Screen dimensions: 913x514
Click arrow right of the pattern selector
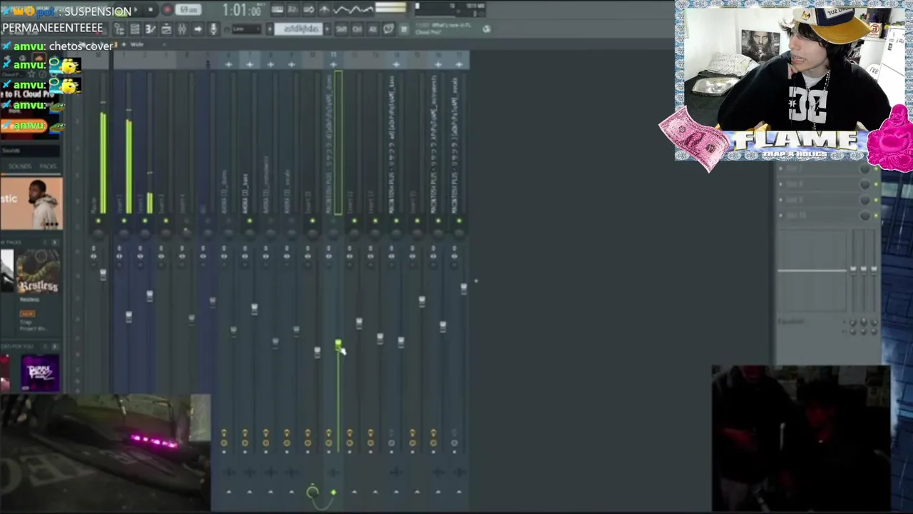point(327,29)
